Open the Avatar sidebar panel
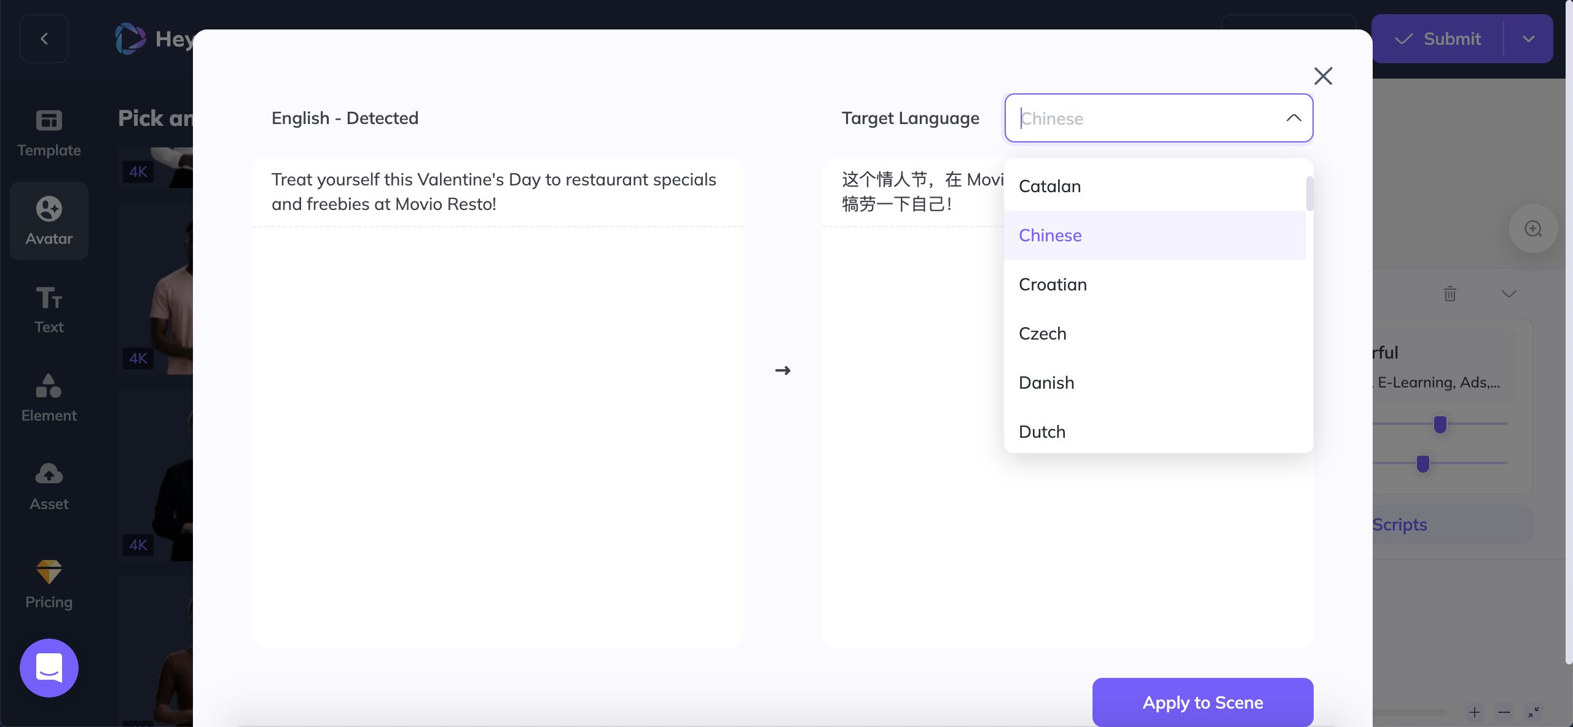Screen dimensions: 1573x727 pos(49,221)
